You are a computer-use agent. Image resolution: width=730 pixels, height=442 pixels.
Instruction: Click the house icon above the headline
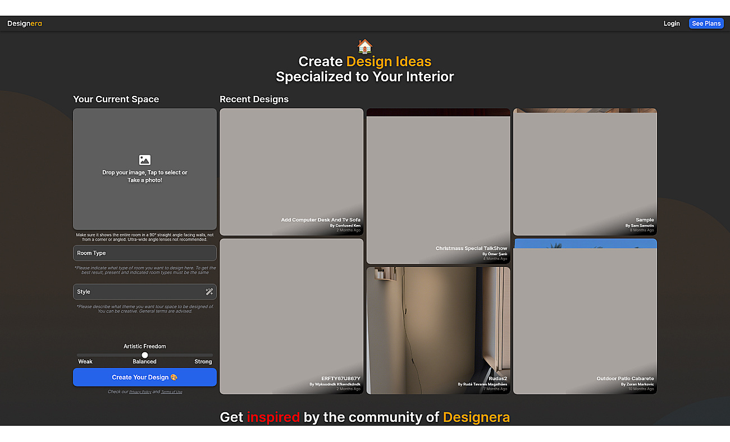[x=365, y=46]
